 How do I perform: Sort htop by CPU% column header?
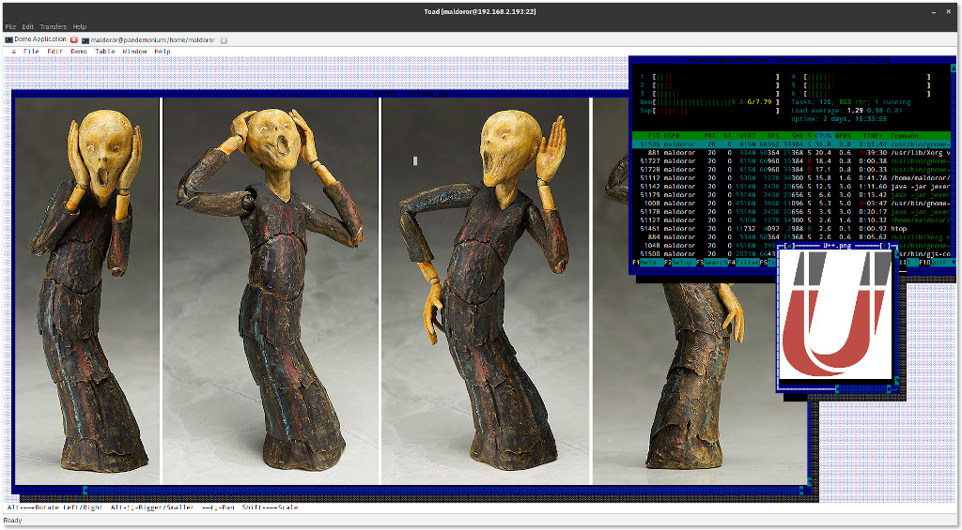(823, 136)
